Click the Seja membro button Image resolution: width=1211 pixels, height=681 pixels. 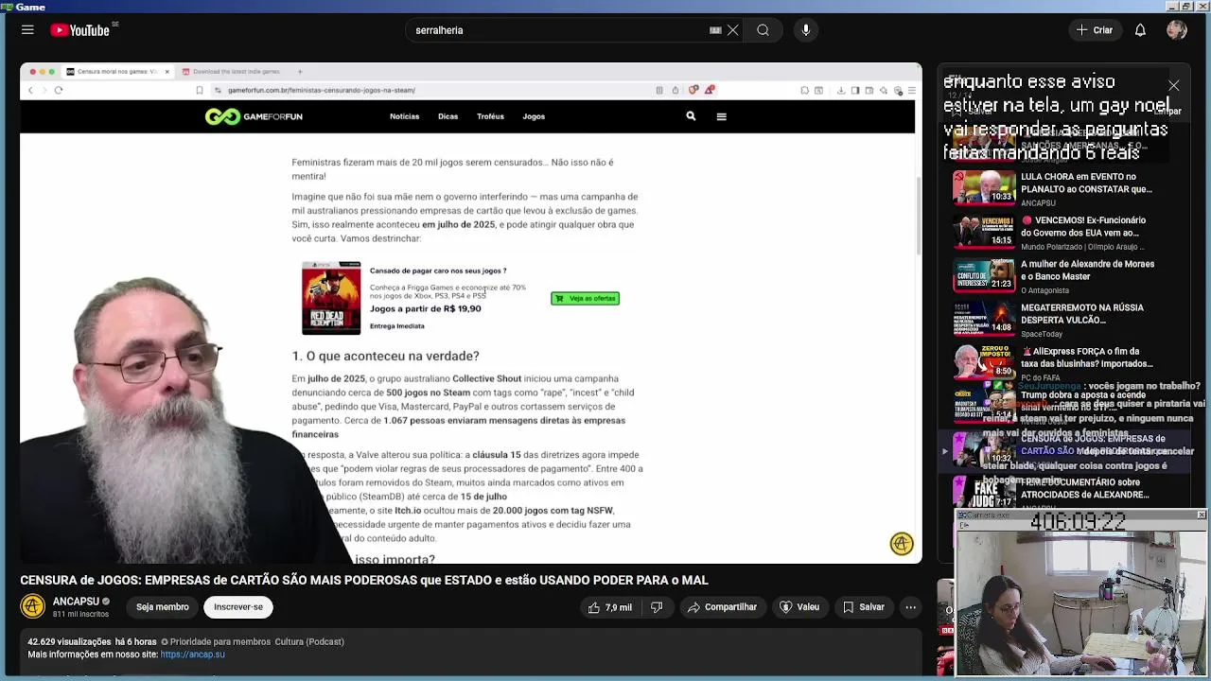(163, 607)
